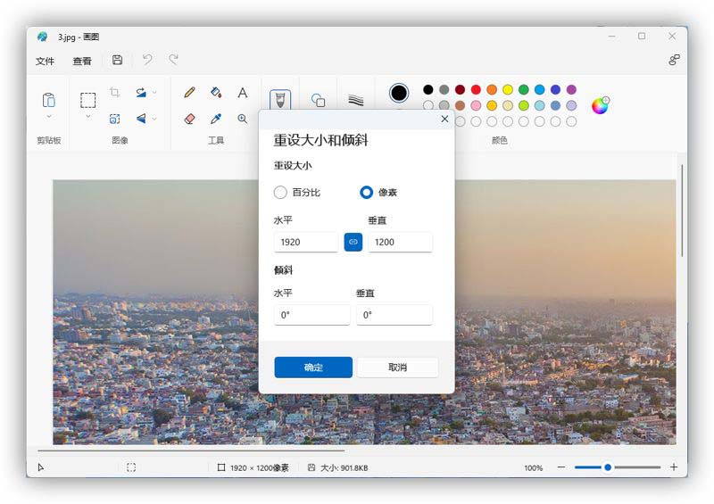Open the 文件 menu
714x504 pixels.
pyautogui.click(x=45, y=62)
